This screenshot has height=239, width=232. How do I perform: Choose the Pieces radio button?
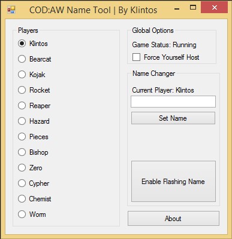pyautogui.click(x=33, y=137)
